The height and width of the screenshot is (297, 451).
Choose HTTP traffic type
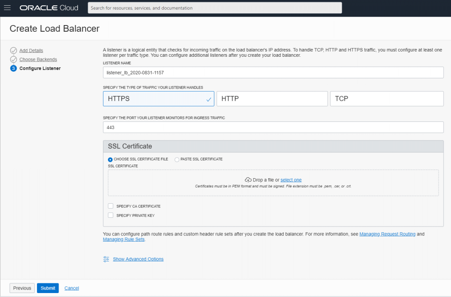click(272, 99)
